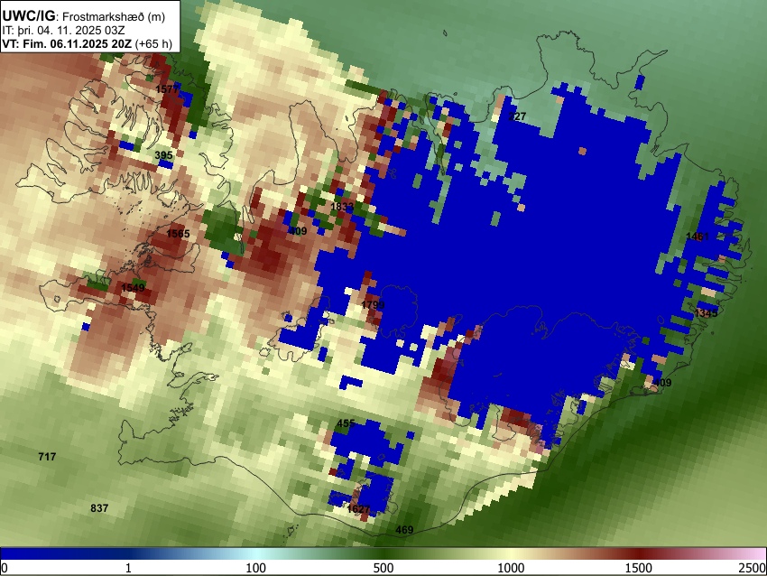Click the map value label 1627
767x576 pixels.
click(358, 508)
